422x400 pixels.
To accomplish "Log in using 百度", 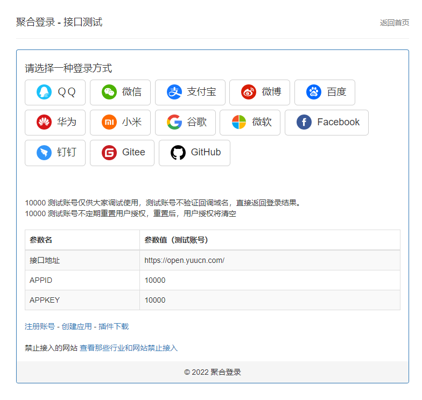I will [325, 92].
